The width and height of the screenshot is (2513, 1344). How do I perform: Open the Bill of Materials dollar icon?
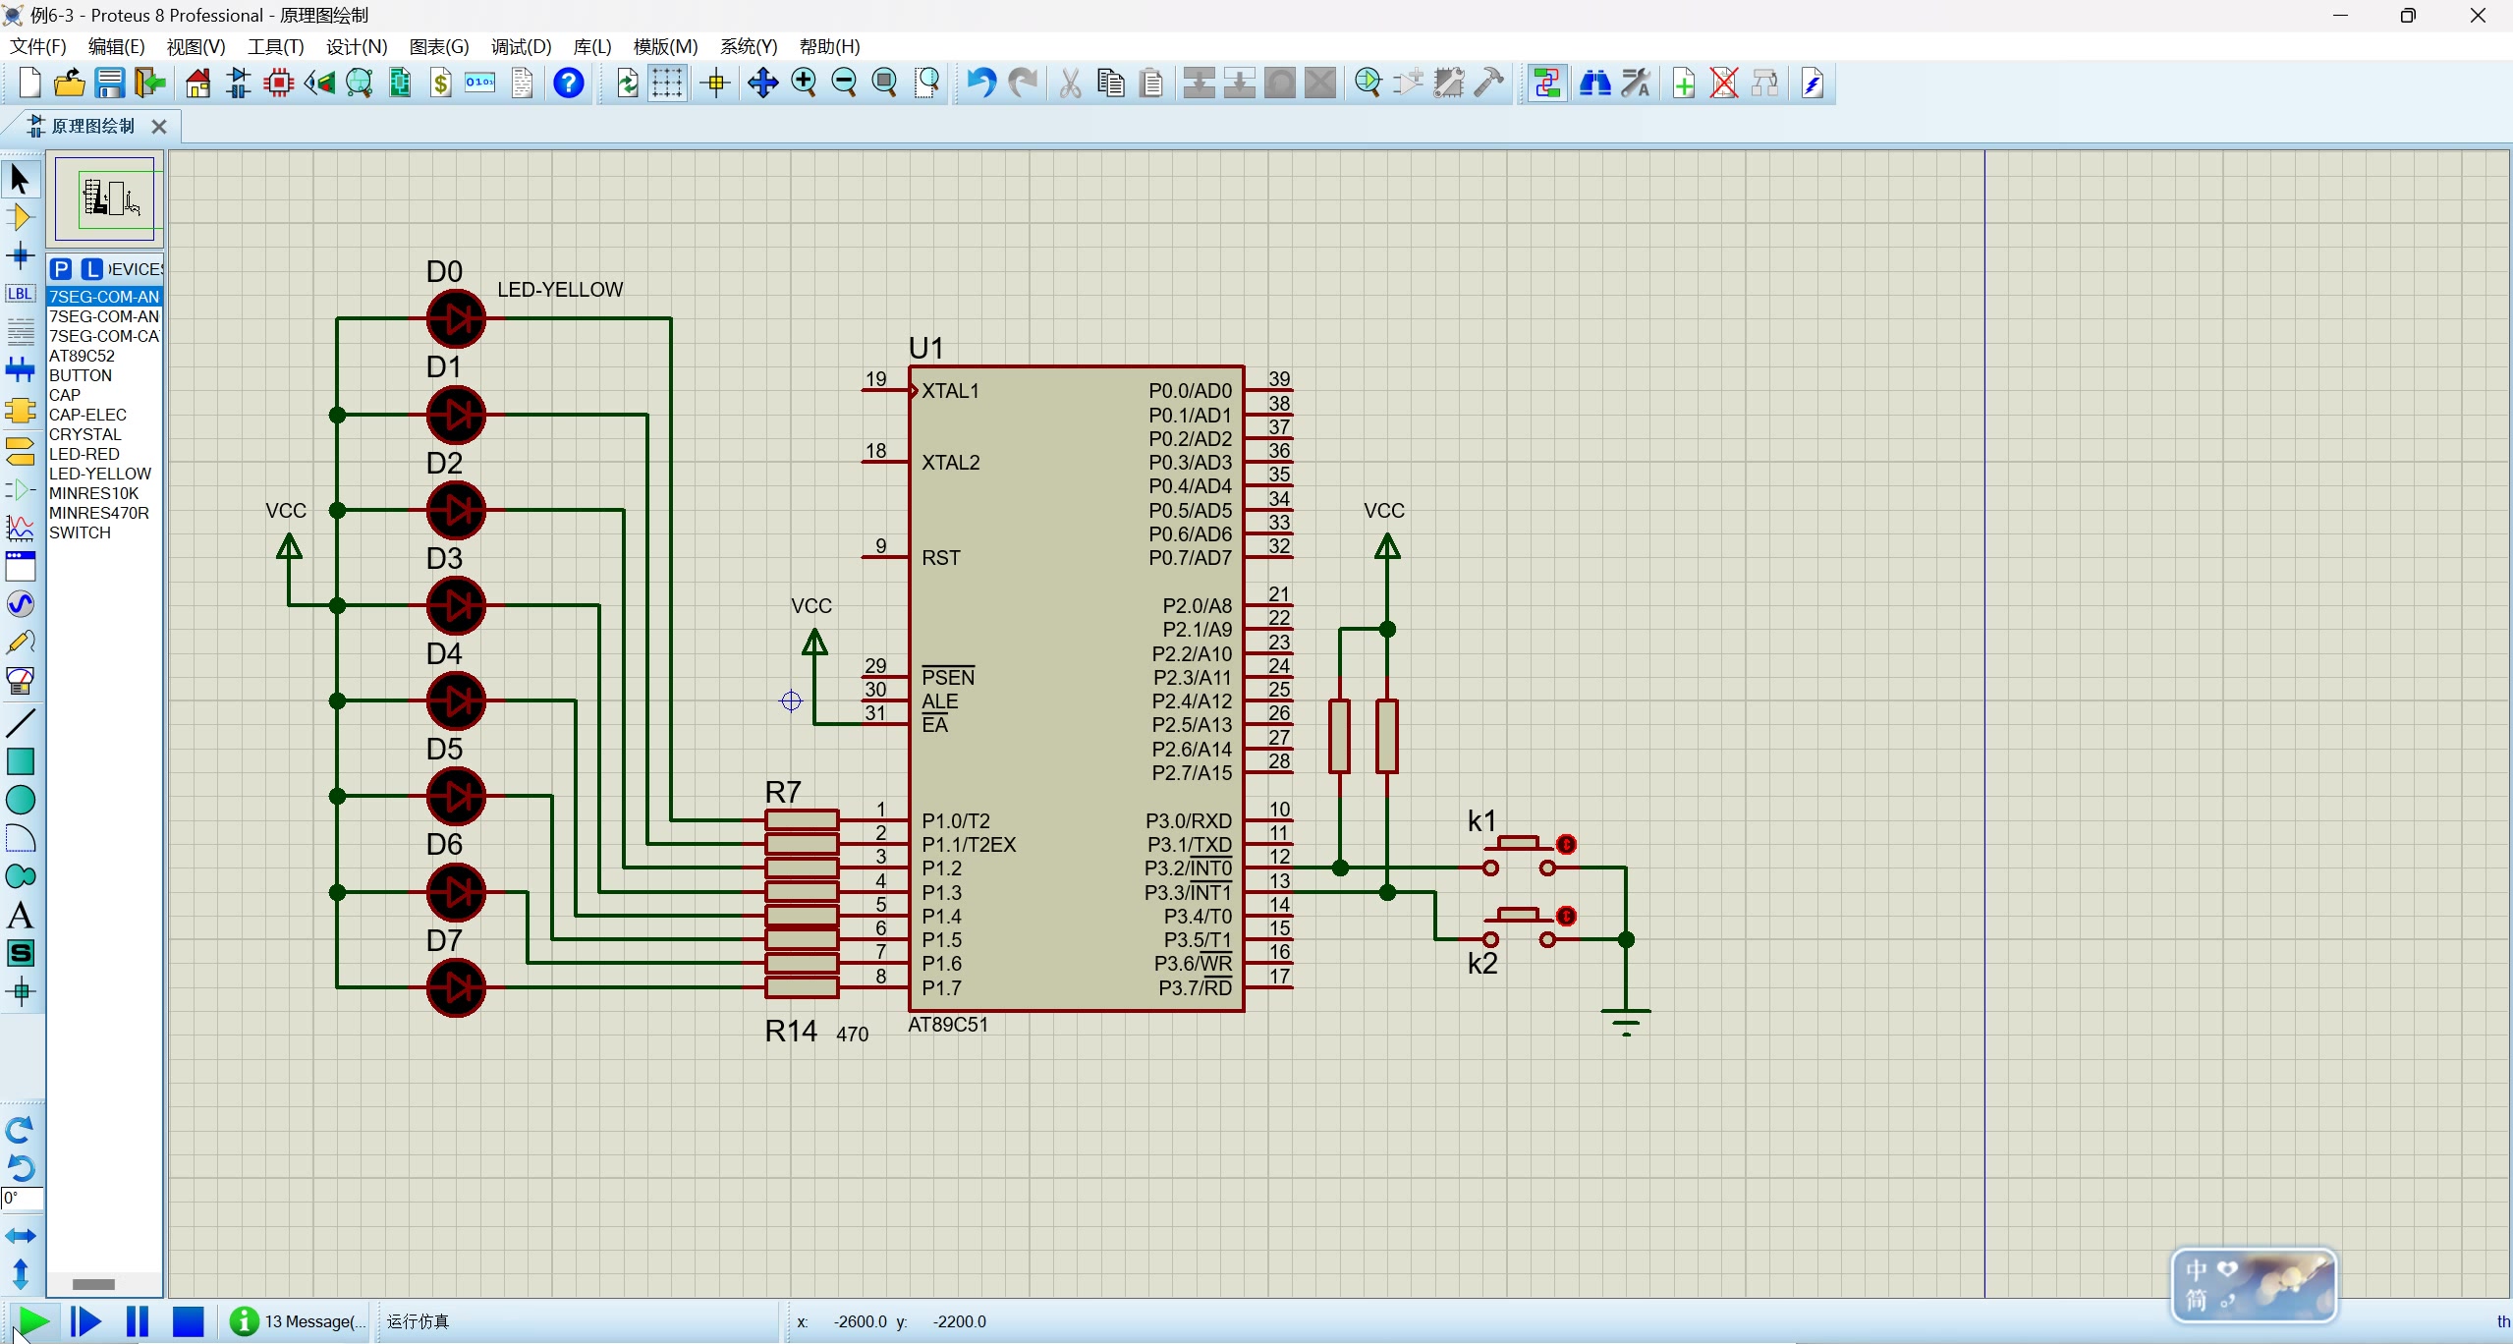coord(441,84)
